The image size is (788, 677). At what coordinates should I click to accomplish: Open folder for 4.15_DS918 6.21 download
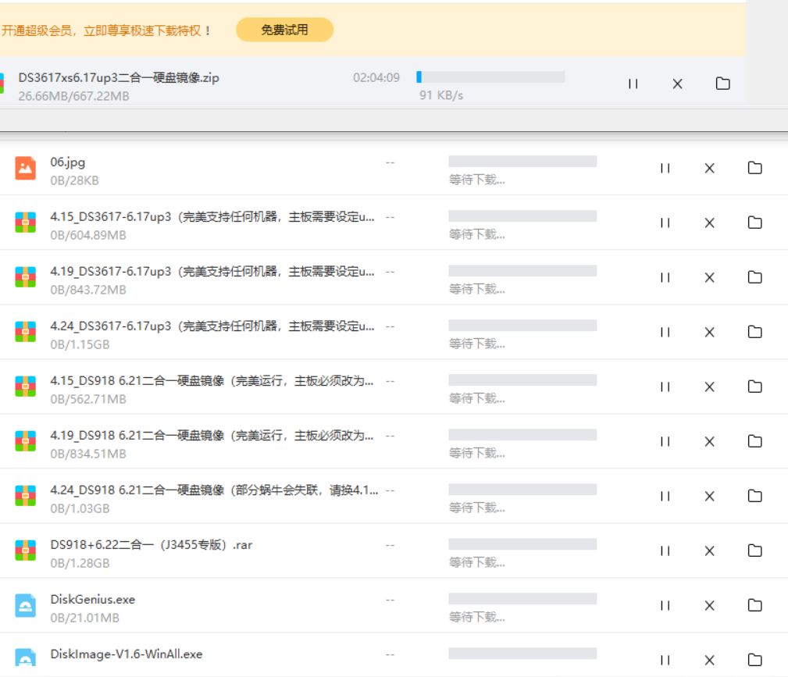point(755,387)
